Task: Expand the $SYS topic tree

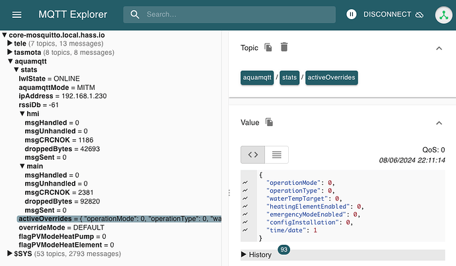Action: 10,253
